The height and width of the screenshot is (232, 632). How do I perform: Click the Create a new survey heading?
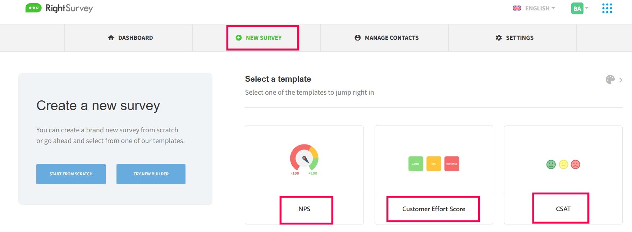[98, 105]
